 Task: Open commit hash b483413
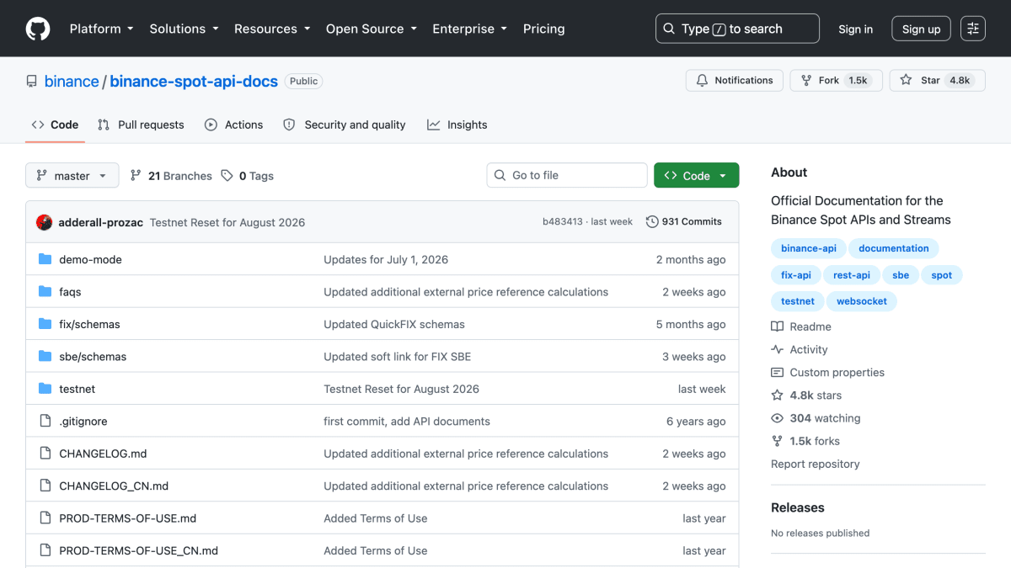562,222
